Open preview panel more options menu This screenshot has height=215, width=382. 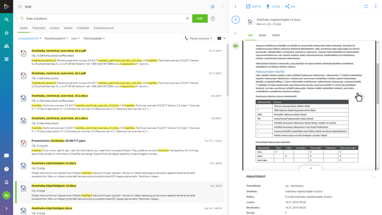[x=376, y=7]
